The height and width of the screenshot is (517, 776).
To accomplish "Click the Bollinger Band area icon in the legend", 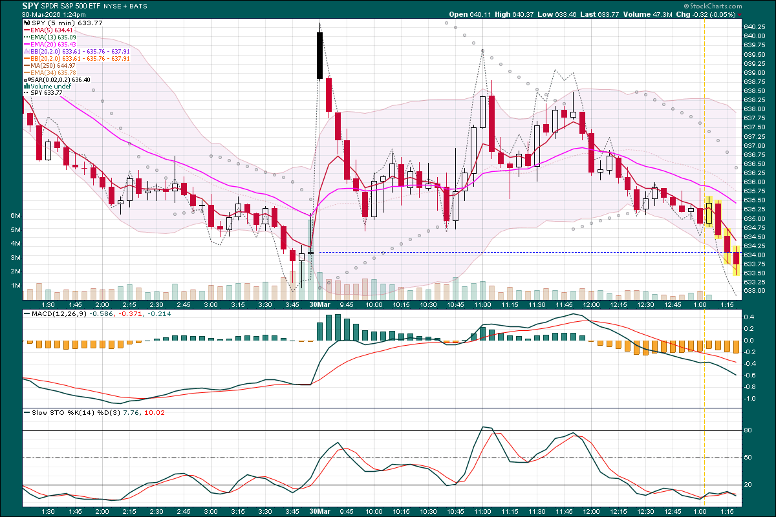I will 26,51.
